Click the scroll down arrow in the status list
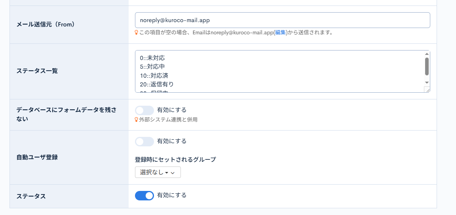This screenshot has width=456, height=215. click(427, 82)
